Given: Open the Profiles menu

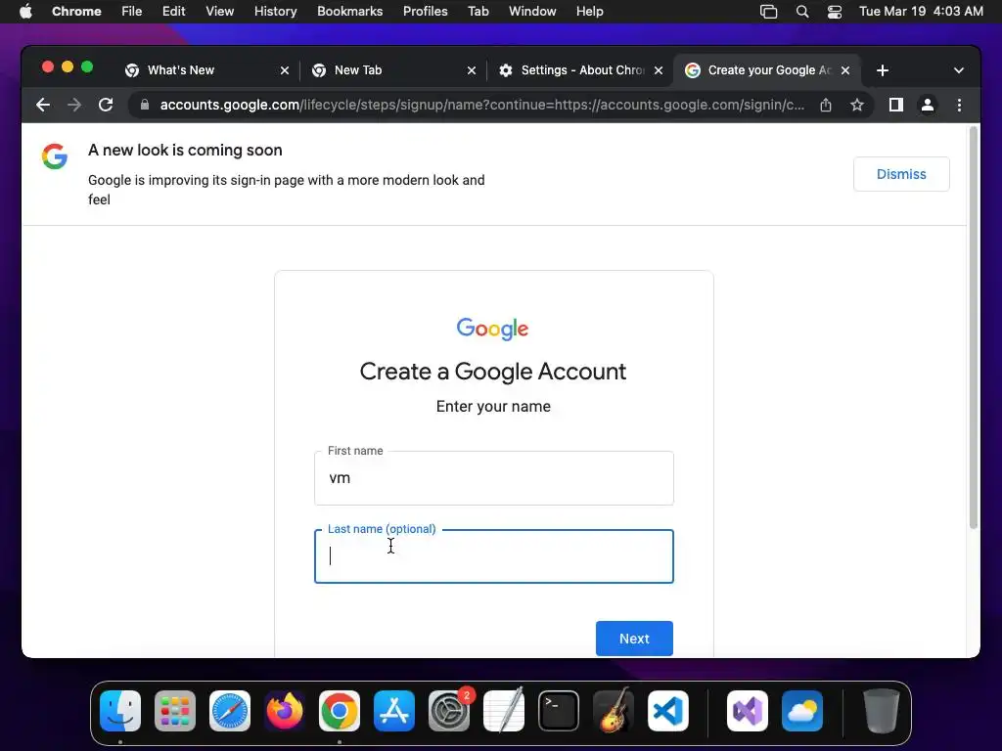Looking at the screenshot, I should [425, 12].
